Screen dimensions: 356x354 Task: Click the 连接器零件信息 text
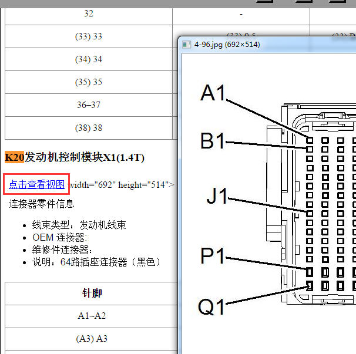[42, 204]
